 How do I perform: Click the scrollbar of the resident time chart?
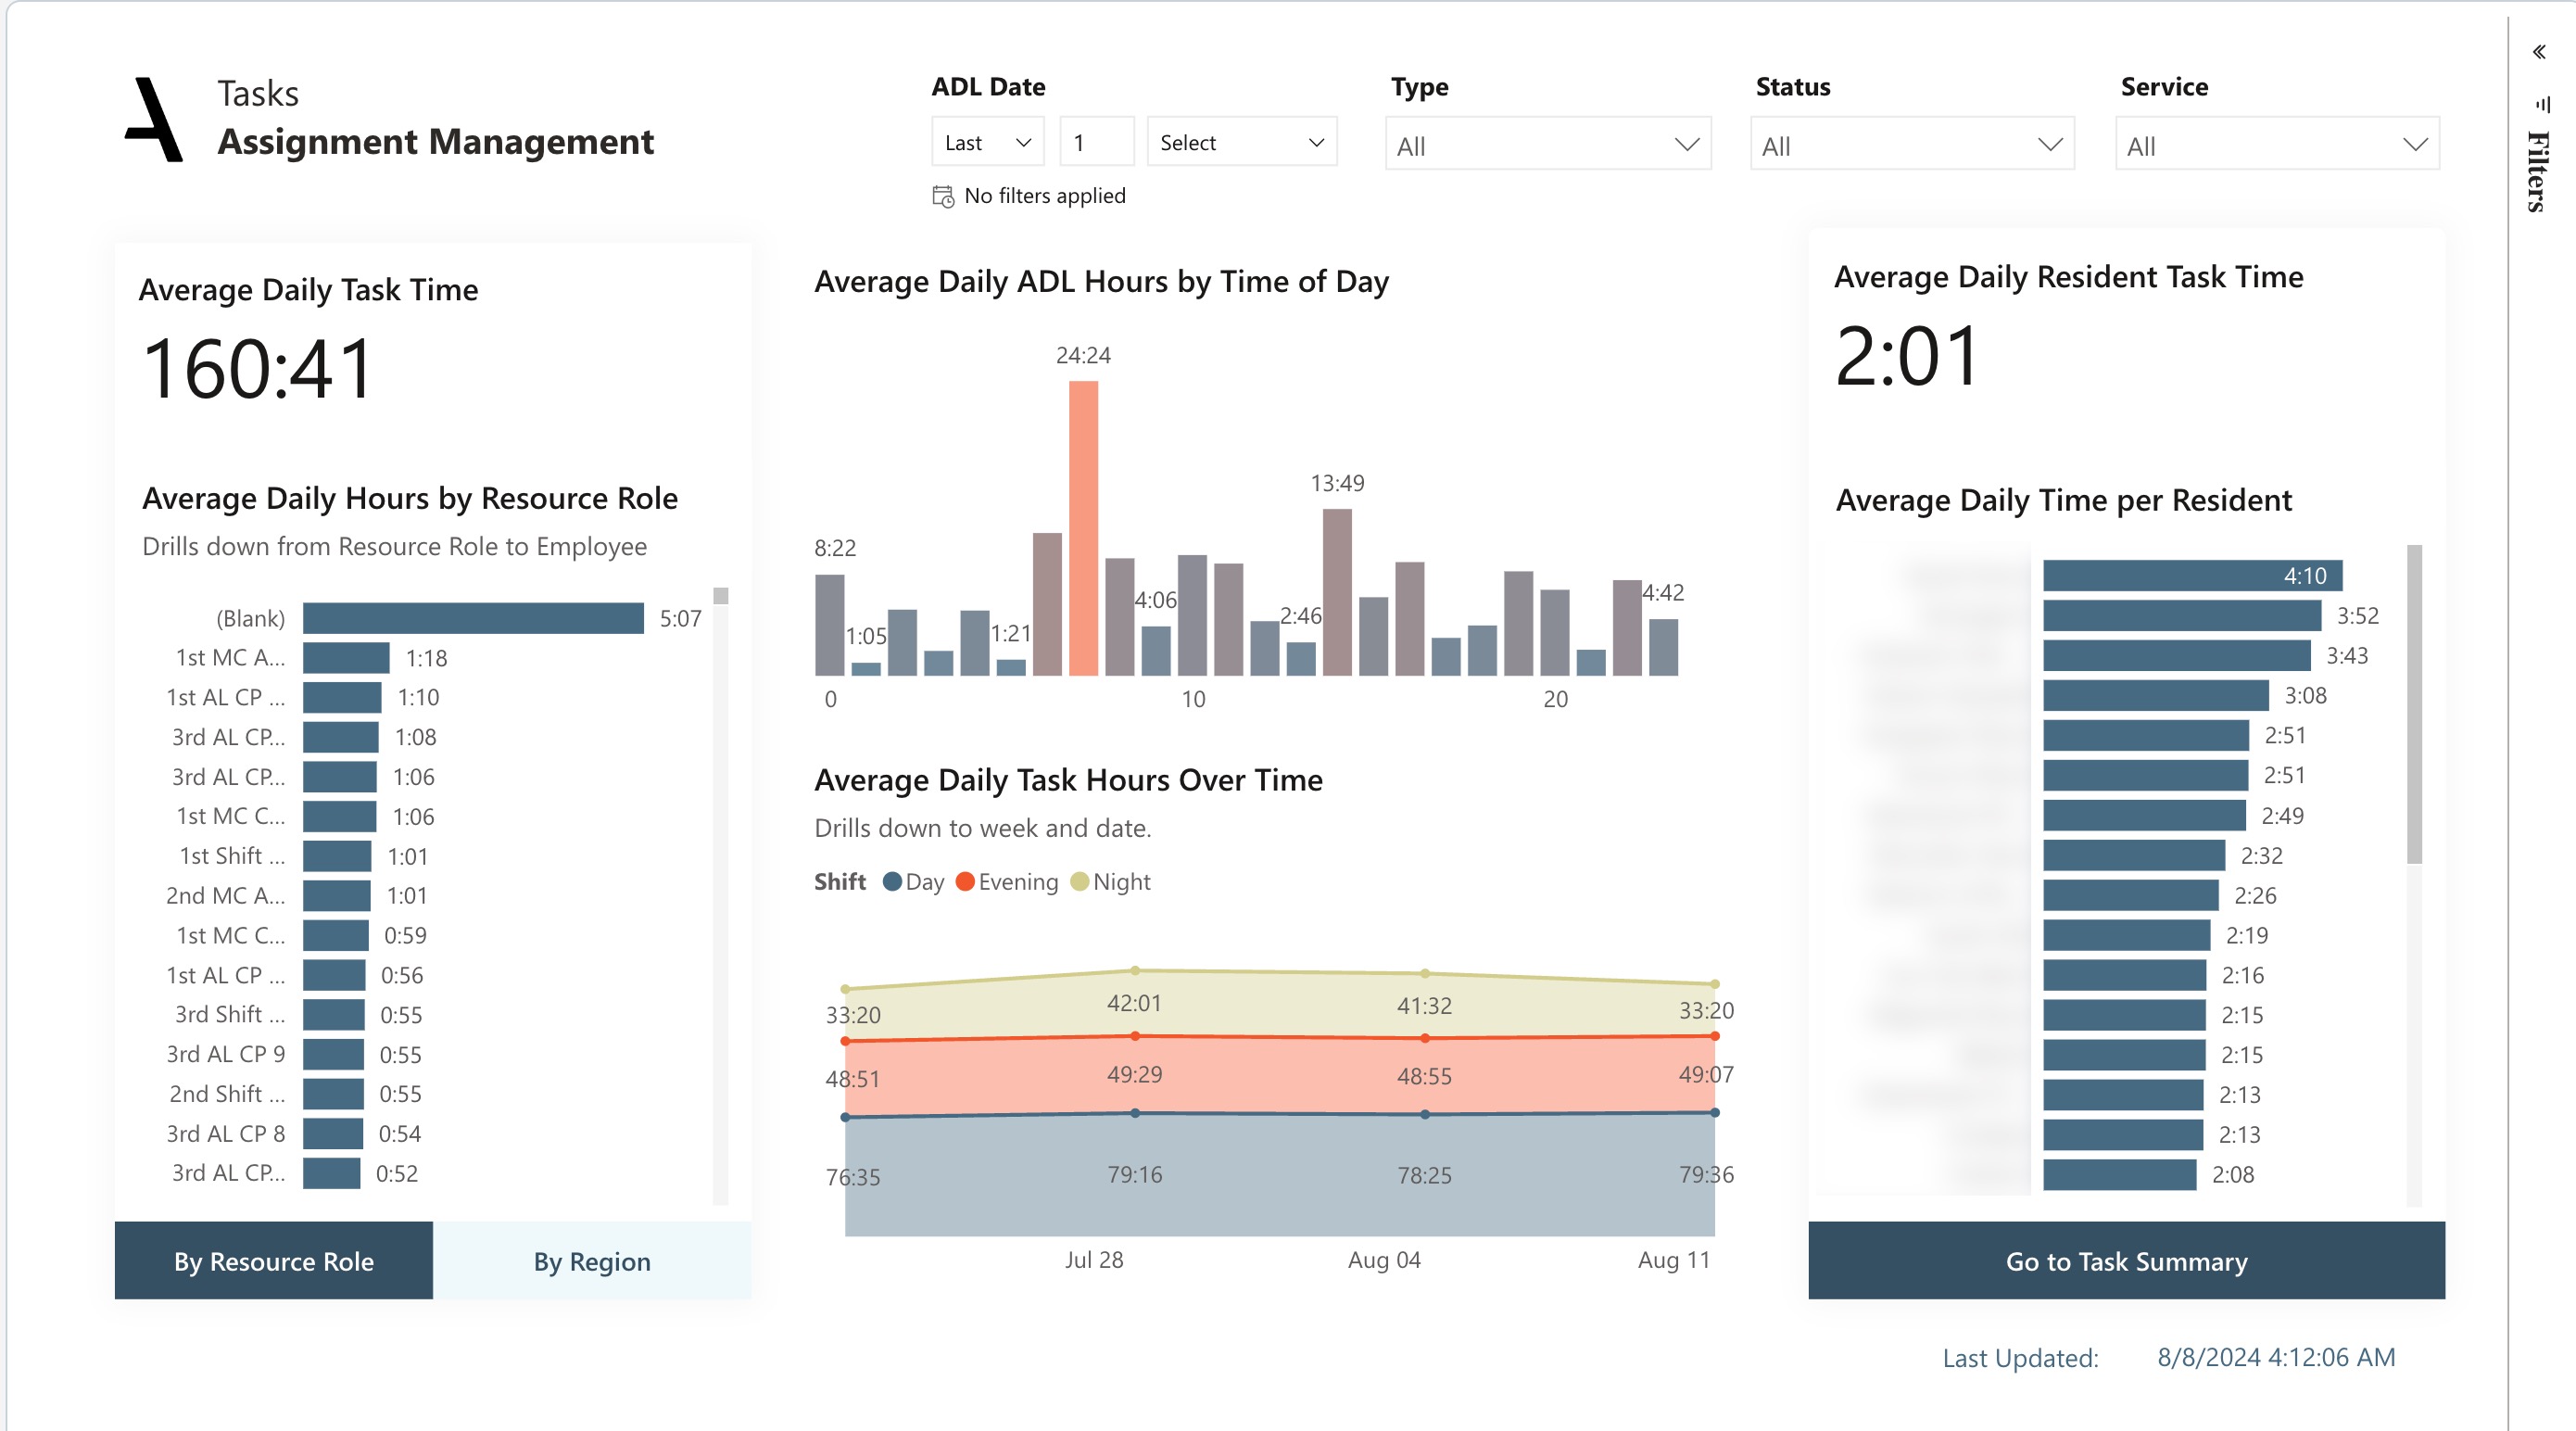click(x=2413, y=705)
